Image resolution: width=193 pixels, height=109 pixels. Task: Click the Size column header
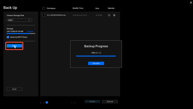(97, 8)
